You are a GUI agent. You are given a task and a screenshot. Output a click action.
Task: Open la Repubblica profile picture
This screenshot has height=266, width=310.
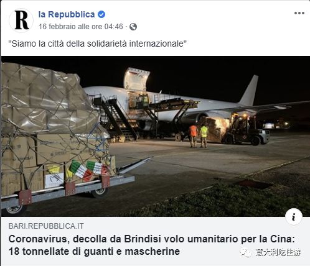click(21, 21)
